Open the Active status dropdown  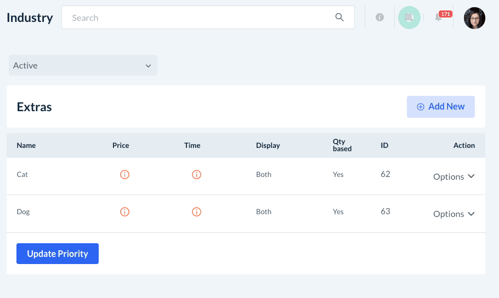(x=83, y=65)
